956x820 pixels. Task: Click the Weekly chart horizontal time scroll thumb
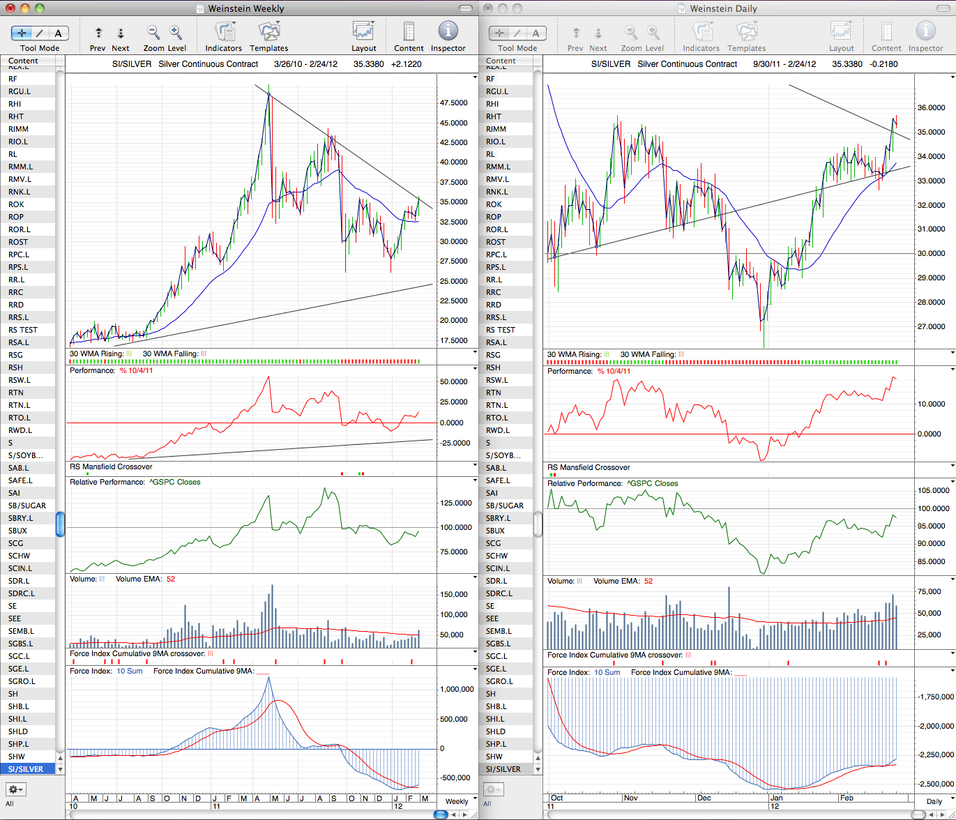[x=441, y=814]
